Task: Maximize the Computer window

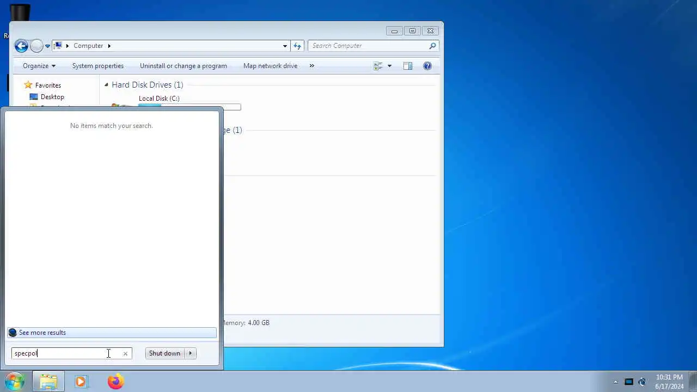Action: click(x=412, y=31)
